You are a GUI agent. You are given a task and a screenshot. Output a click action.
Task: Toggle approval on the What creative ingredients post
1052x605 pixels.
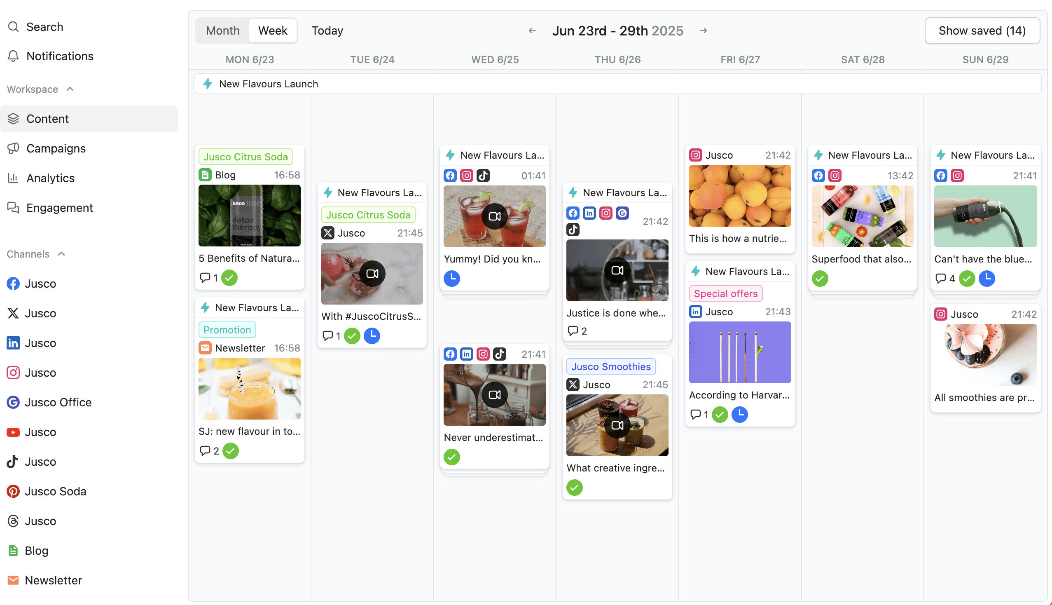click(x=574, y=488)
